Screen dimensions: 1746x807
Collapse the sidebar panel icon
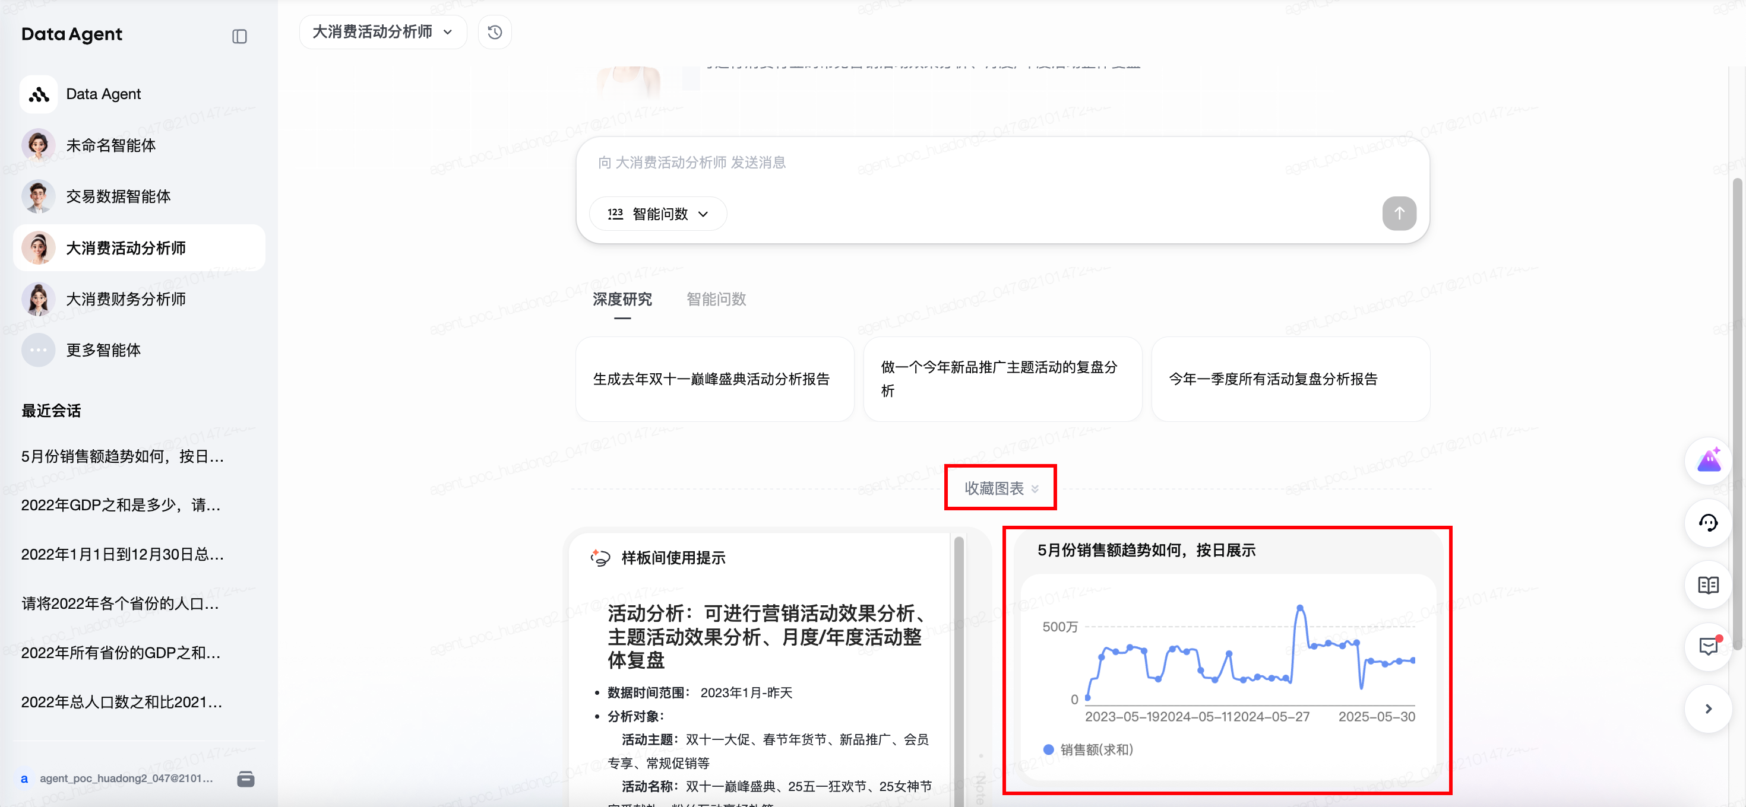click(x=239, y=37)
